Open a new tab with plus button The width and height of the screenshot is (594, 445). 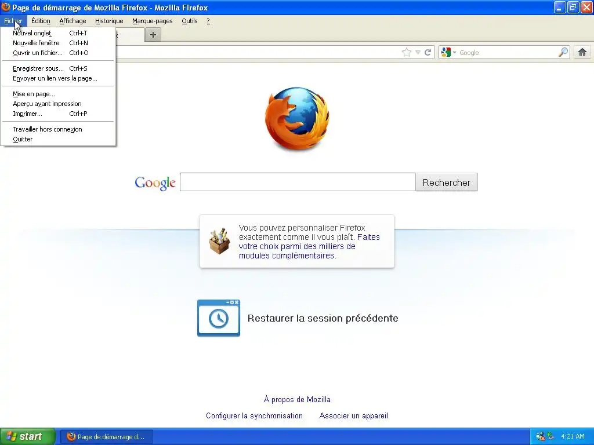(153, 35)
